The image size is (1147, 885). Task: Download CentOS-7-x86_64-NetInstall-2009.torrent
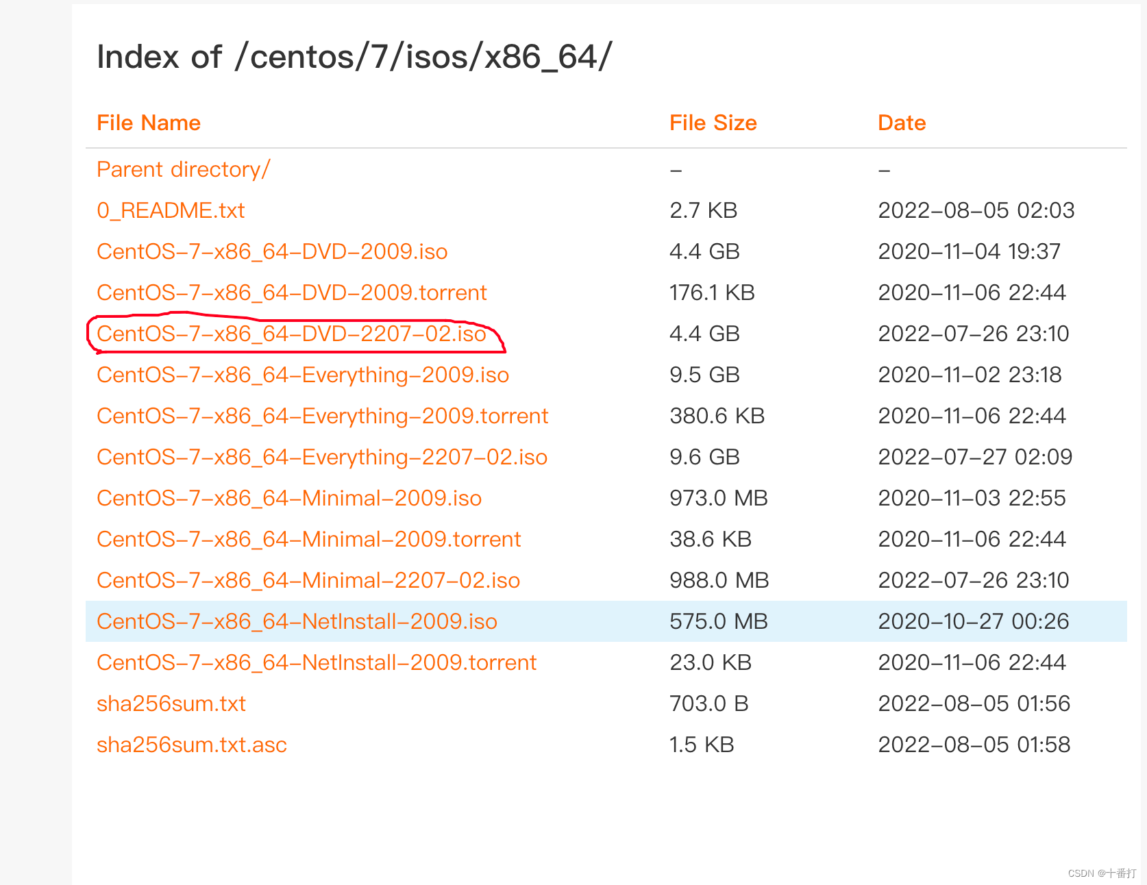click(317, 662)
